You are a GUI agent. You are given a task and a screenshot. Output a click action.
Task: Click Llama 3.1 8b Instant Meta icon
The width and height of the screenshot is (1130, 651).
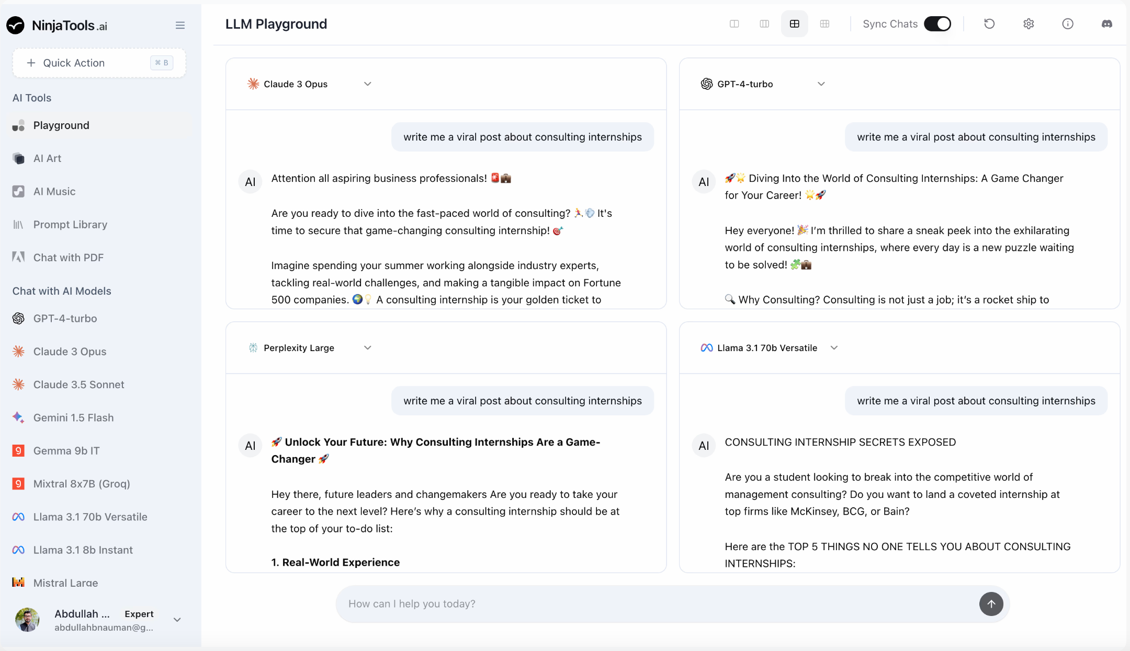pos(19,550)
